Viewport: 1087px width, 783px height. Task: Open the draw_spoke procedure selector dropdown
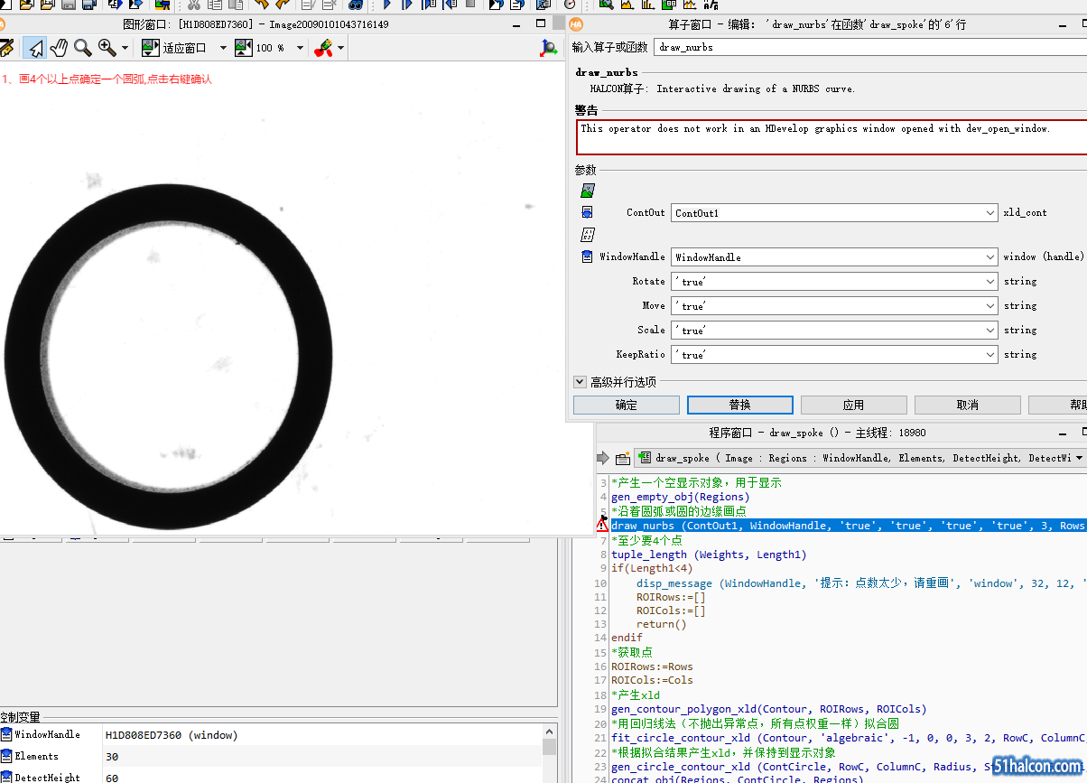(x=1078, y=459)
